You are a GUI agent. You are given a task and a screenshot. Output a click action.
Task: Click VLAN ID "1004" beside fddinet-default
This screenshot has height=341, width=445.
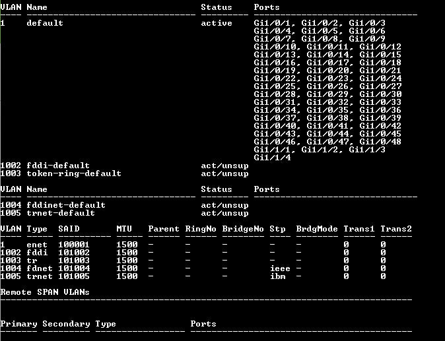11,205
